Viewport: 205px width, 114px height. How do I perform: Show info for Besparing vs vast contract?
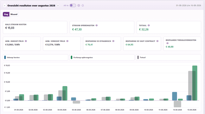tap(157, 41)
